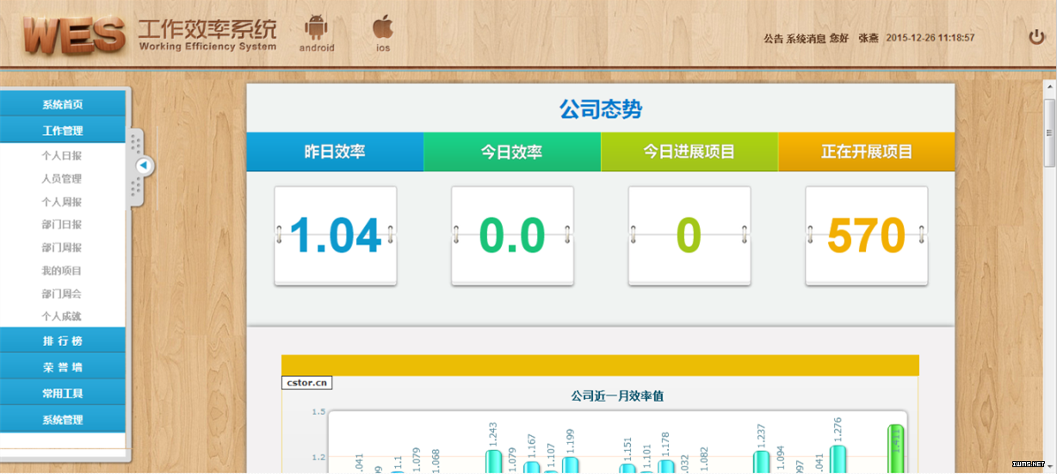Click the cstor.cn chart label
Screen dimensions: 1057x474
pos(306,383)
